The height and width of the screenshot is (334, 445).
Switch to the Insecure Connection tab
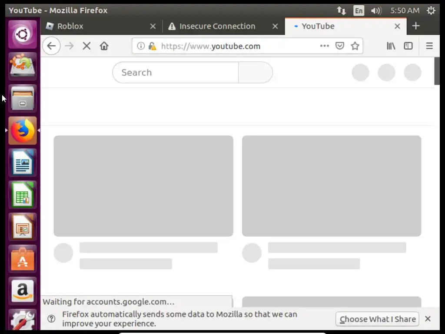pos(224,26)
